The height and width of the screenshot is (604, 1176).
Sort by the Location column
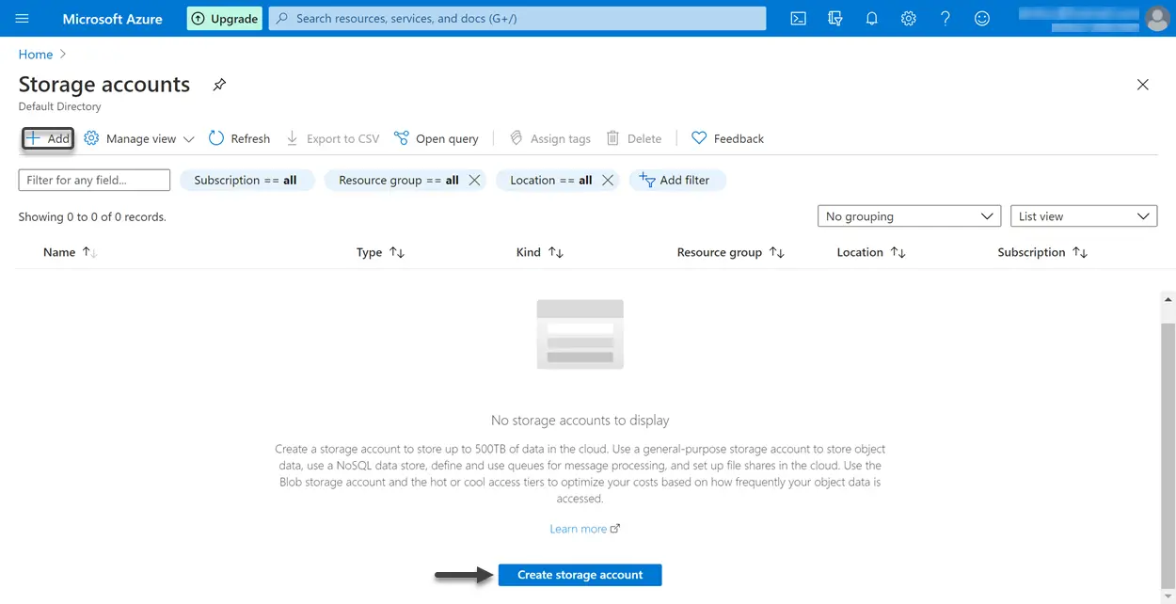[871, 252]
